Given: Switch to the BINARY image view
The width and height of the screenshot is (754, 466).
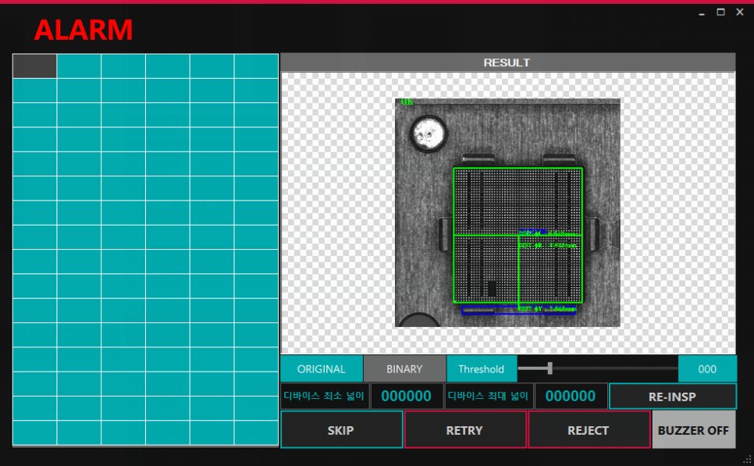Looking at the screenshot, I should point(404,369).
